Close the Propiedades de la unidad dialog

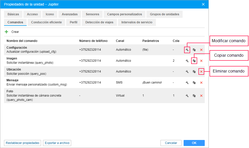pos(203,4)
